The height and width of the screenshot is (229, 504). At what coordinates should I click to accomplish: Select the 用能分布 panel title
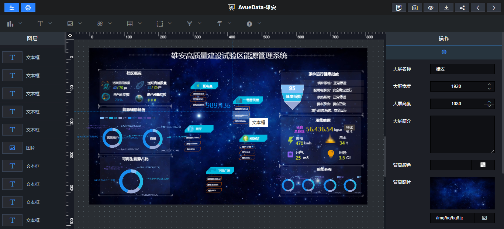[324, 170]
